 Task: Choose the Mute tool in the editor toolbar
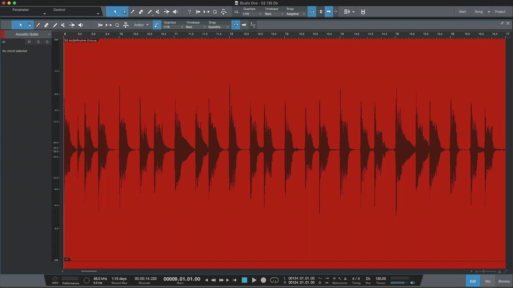point(63,25)
